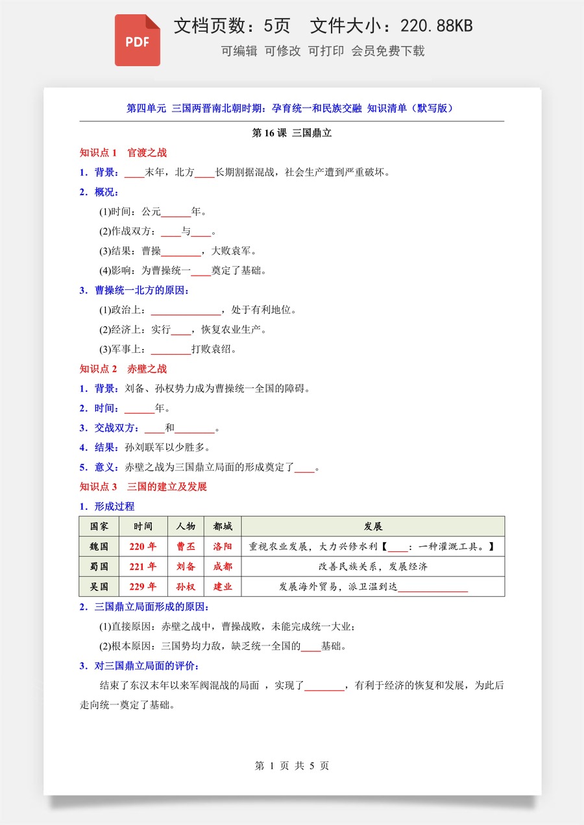Click the line '2. 时间：____年。'
The image size is (584, 825).
(125, 409)
